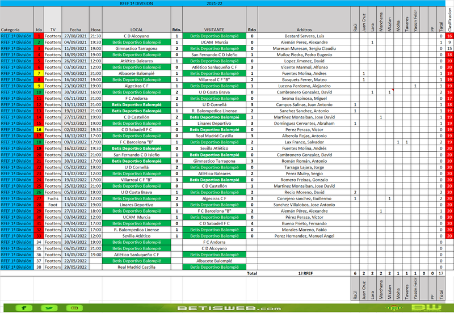Click the 'Jda' column header
454x313 pixels.
pyautogui.click(x=39, y=19)
